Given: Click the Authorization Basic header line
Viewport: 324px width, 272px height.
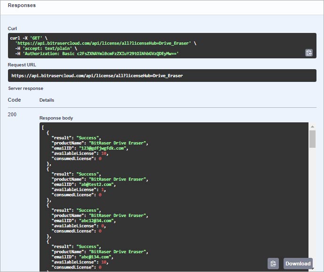Looking at the screenshot, I should pos(97,54).
